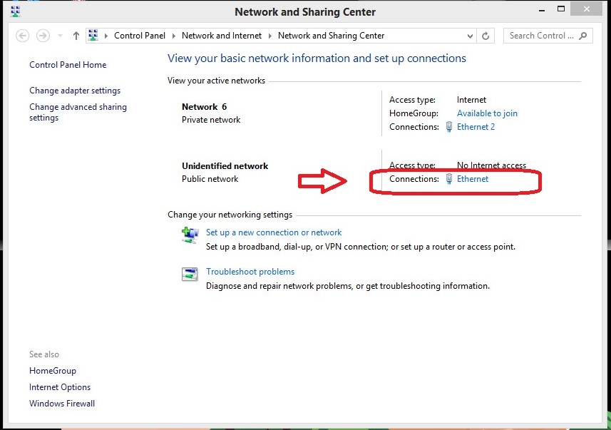Go up one level with Up arrow
Image resolution: width=611 pixels, height=430 pixels.
(76, 36)
